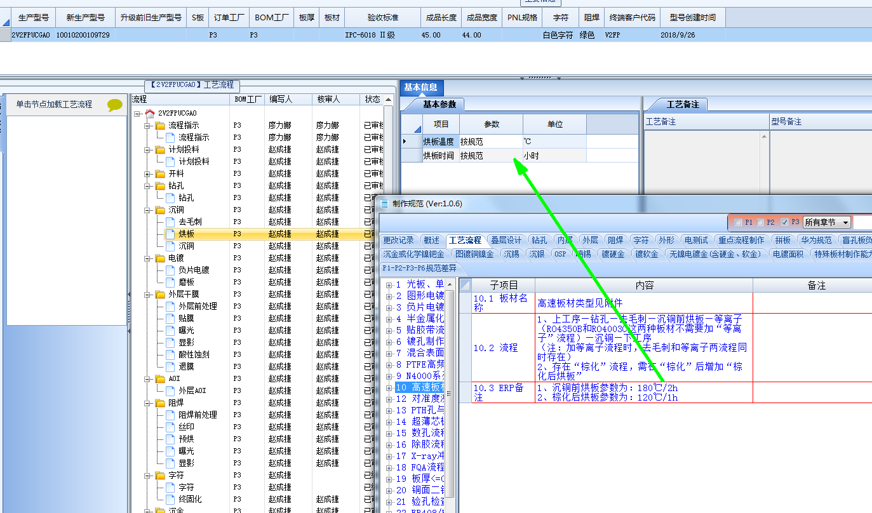
Task: Click the 电镀 folder icon
Action: [x=160, y=258]
